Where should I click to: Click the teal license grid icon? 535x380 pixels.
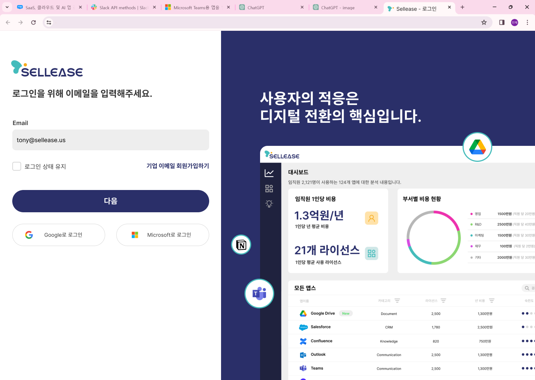click(x=372, y=253)
